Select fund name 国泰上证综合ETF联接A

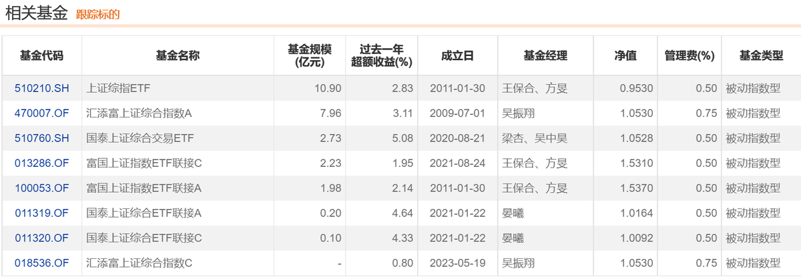click(x=144, y=214)
